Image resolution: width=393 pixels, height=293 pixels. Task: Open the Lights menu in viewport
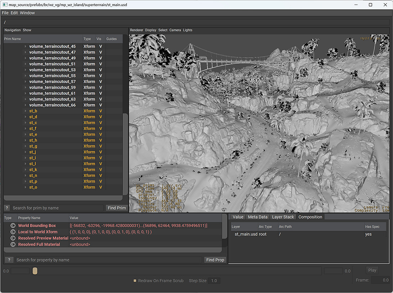pos(188,30)
